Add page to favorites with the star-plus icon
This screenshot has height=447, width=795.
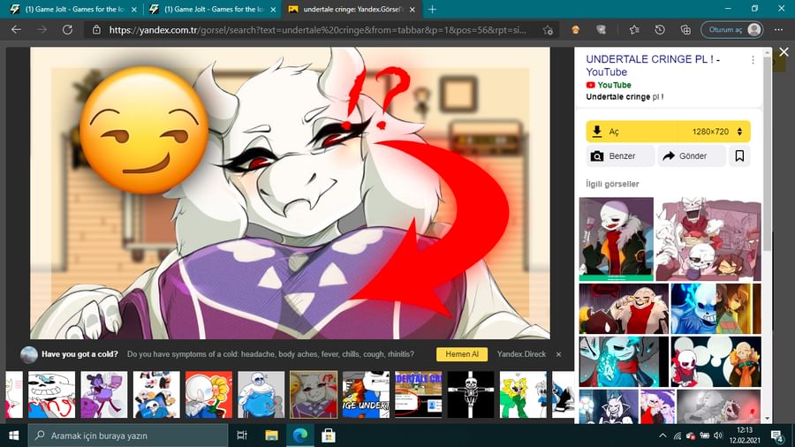click(x=548, y=30)
